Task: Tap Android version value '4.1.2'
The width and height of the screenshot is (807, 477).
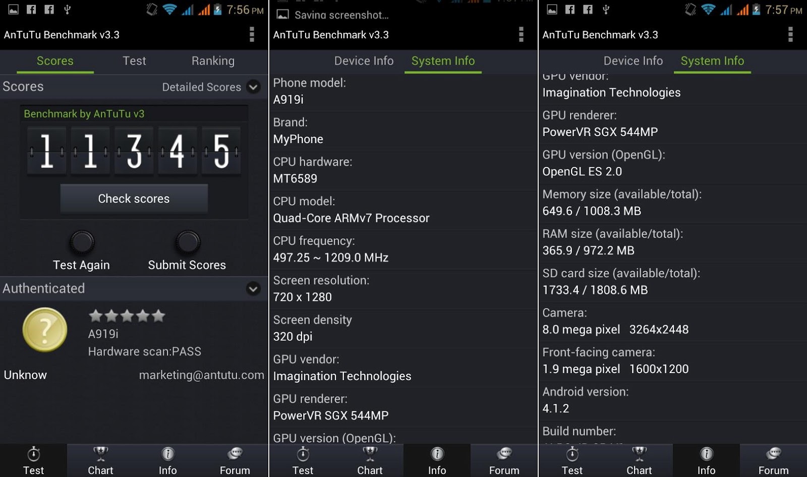Action: coord(556,408)
